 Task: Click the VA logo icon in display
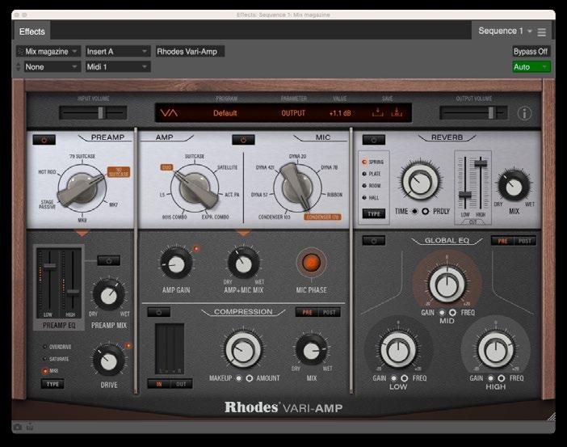[x=169, y=113]
